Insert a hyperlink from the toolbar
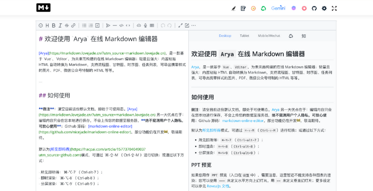 pos(73,25)
